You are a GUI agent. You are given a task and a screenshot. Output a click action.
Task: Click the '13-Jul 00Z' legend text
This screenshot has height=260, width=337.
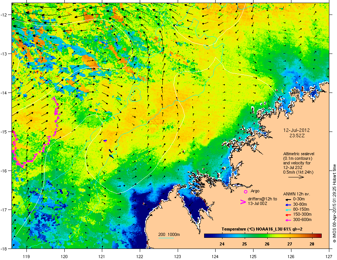point(257,203)
